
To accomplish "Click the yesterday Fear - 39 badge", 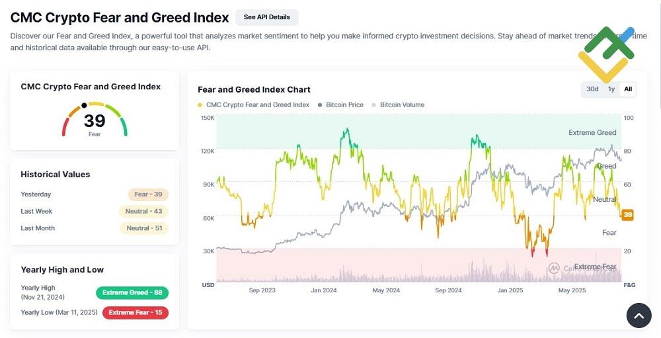I will click(148, 194).
